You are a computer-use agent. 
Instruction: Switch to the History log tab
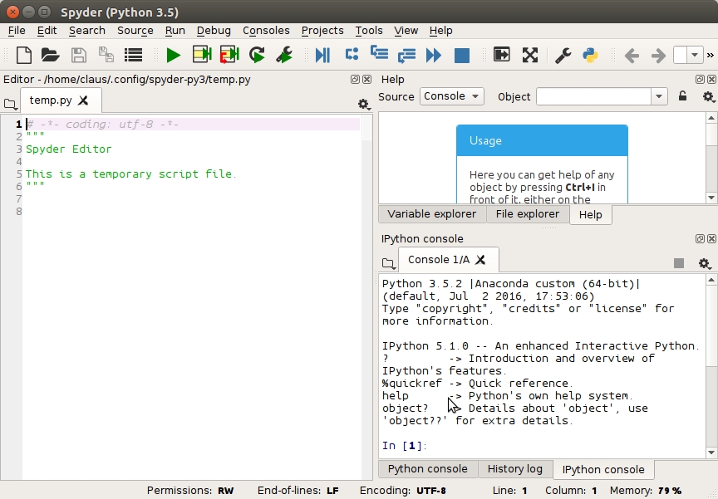pos(515,469)
